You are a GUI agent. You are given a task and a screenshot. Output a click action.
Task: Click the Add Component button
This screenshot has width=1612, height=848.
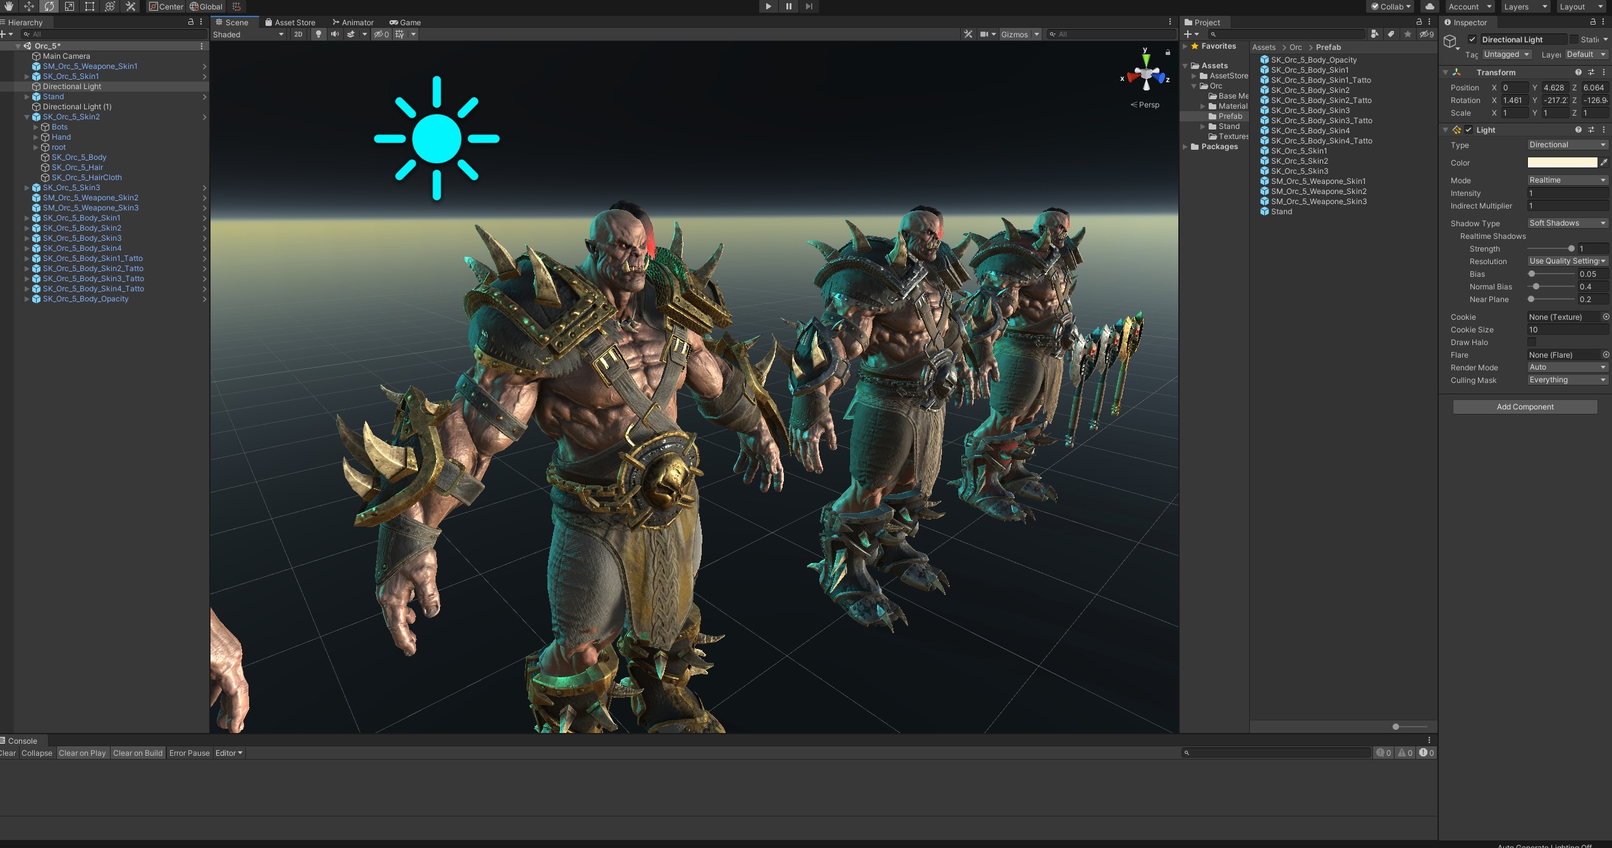click(1525, 406)
